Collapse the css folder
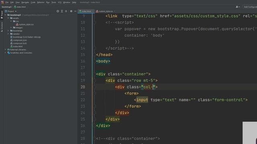This screenshot has height=144, width=257. [x=11, y=21]
